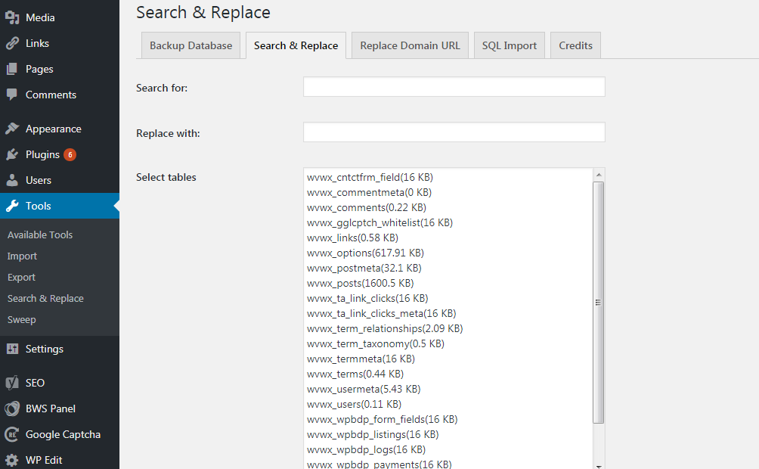Click the Pages icon in sidebar
This screenshot has width=759, height=469.
[12, 69]
